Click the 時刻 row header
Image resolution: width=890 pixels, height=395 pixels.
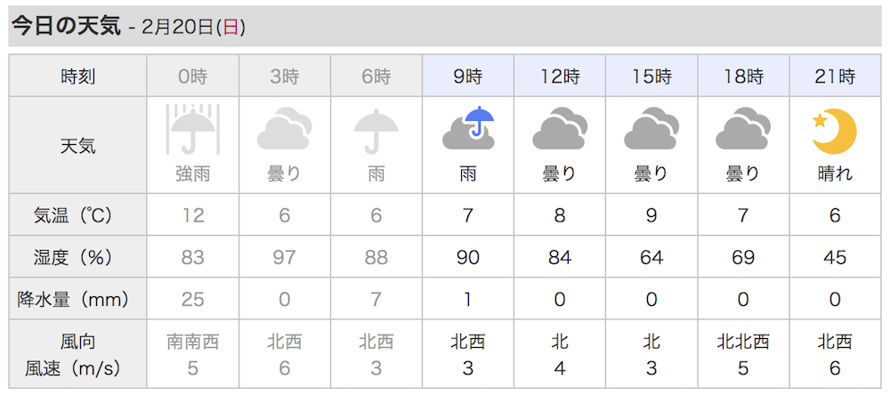click(77, 76)
